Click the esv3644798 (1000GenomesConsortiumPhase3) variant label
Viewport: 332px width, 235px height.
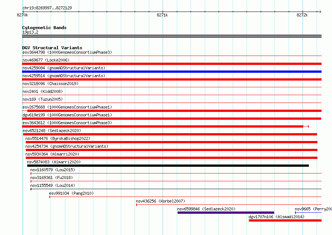pyautogui.click(x=67, y=52)
